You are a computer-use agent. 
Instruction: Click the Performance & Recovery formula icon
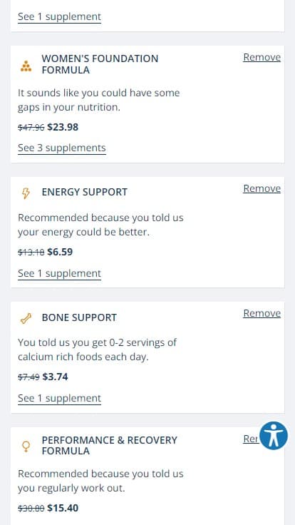(x=26, y=447)
